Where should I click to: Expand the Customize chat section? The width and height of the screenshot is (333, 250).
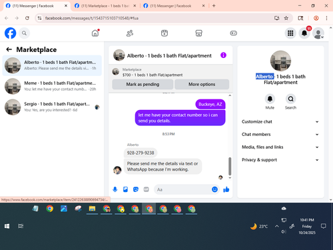click(280, 121)
